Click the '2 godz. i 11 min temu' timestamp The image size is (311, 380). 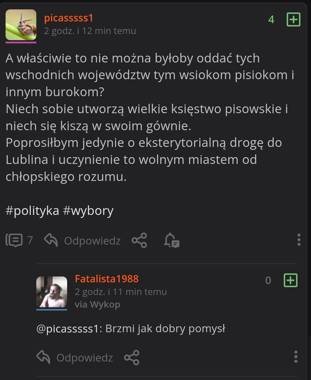point(121,292)
